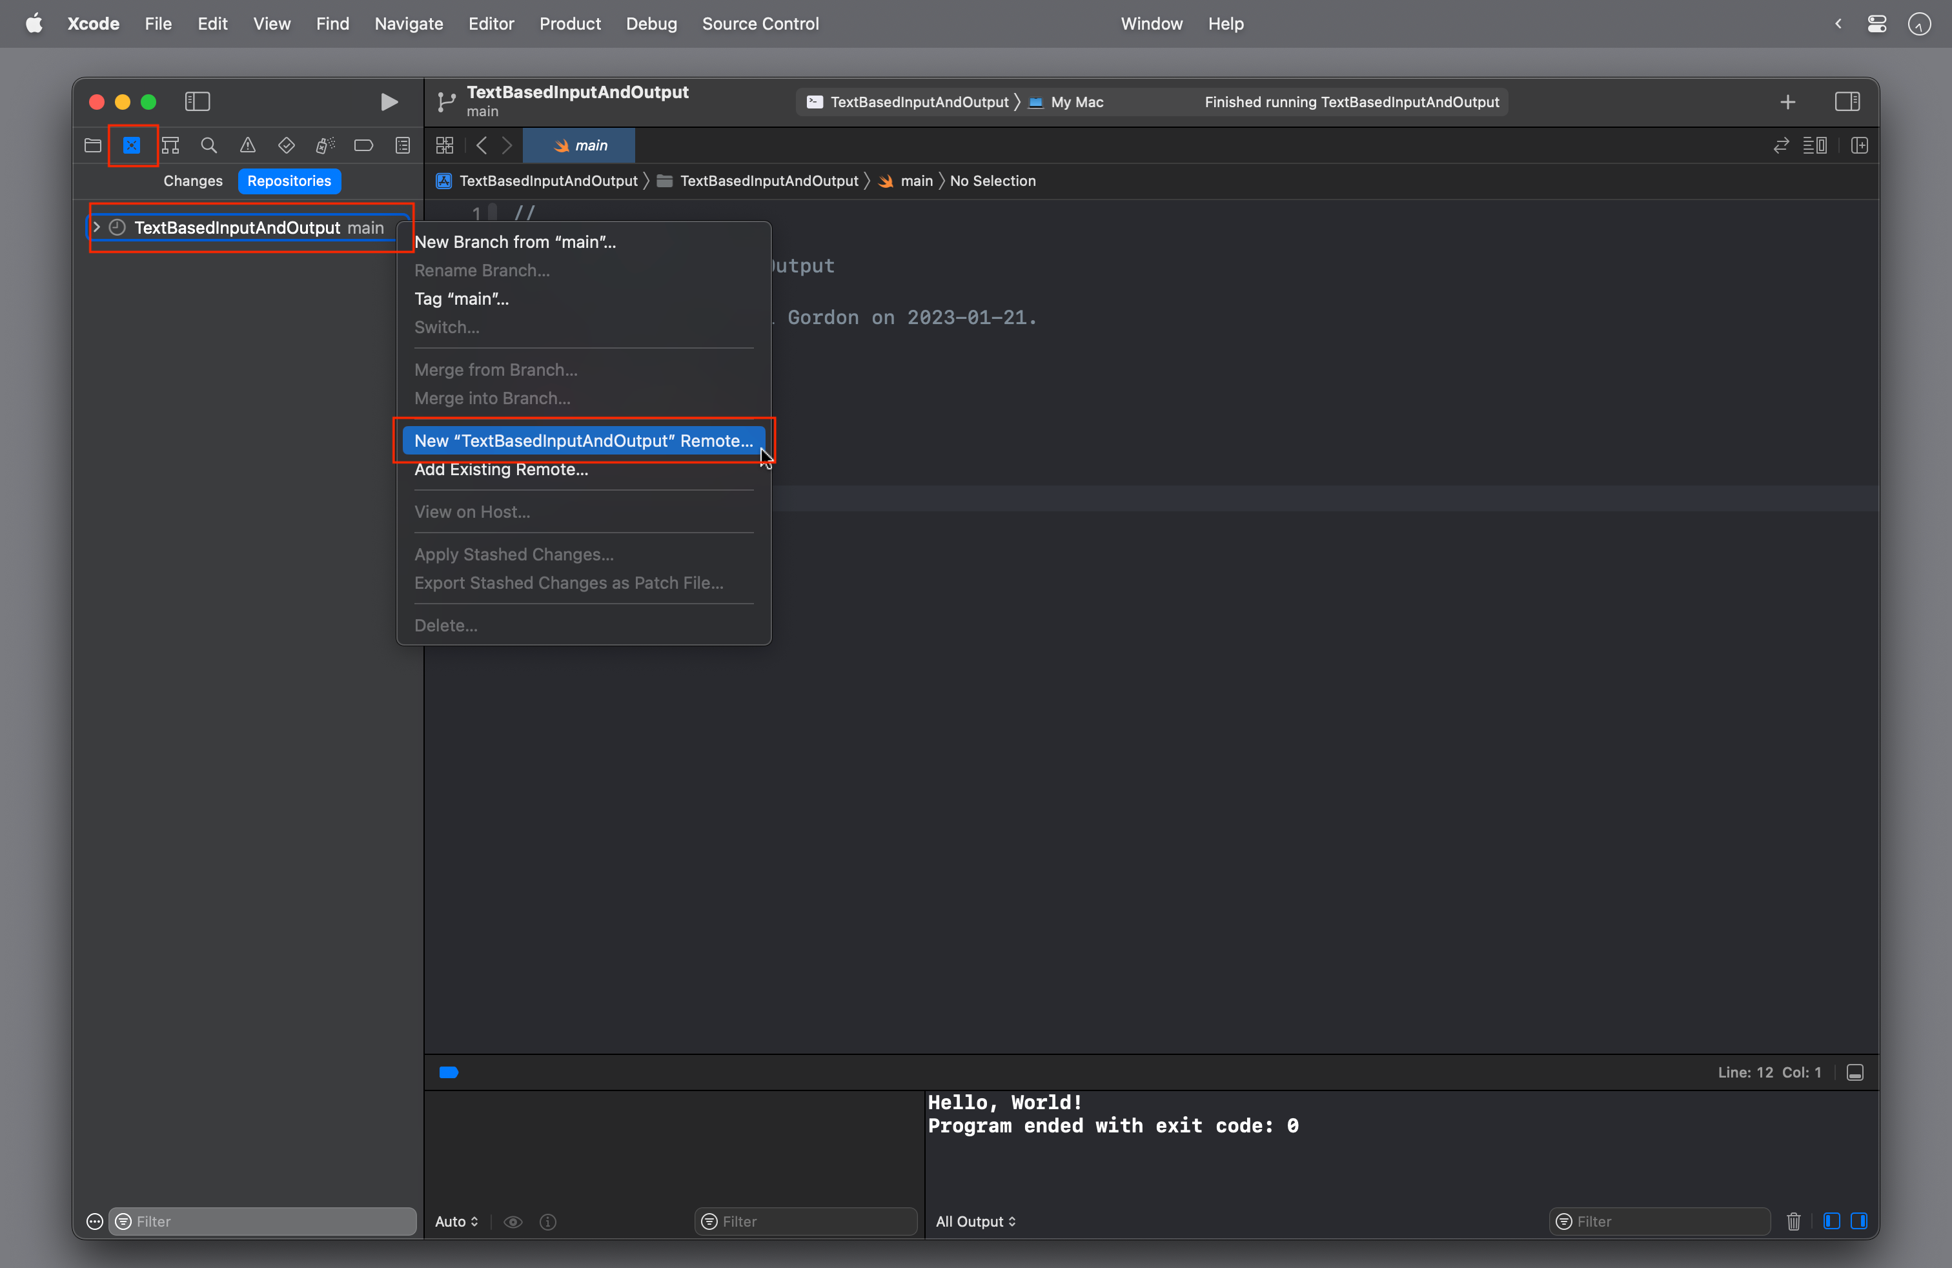Open the Product menu
The height and width of the screenshot is (1268, 1952).
tap(570, 24)
